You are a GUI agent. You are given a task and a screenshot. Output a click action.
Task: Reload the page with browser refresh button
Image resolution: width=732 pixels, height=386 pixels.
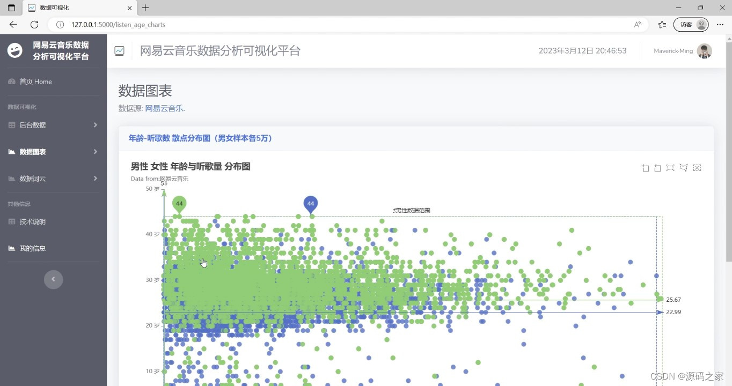(x=34, y=24)
